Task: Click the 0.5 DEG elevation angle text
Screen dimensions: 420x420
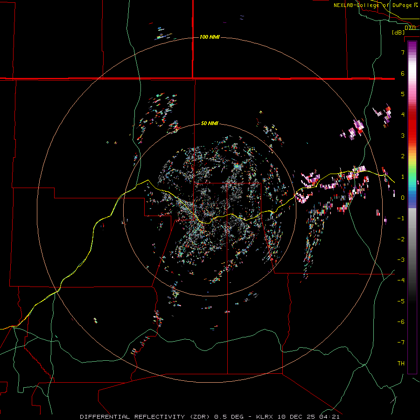Action: tap(229, 417)
